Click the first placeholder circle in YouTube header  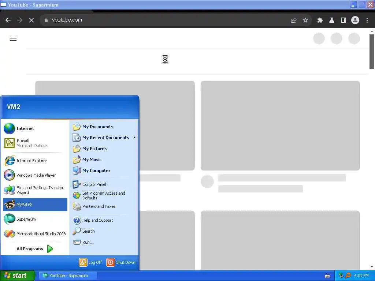[x=319, y=38]
